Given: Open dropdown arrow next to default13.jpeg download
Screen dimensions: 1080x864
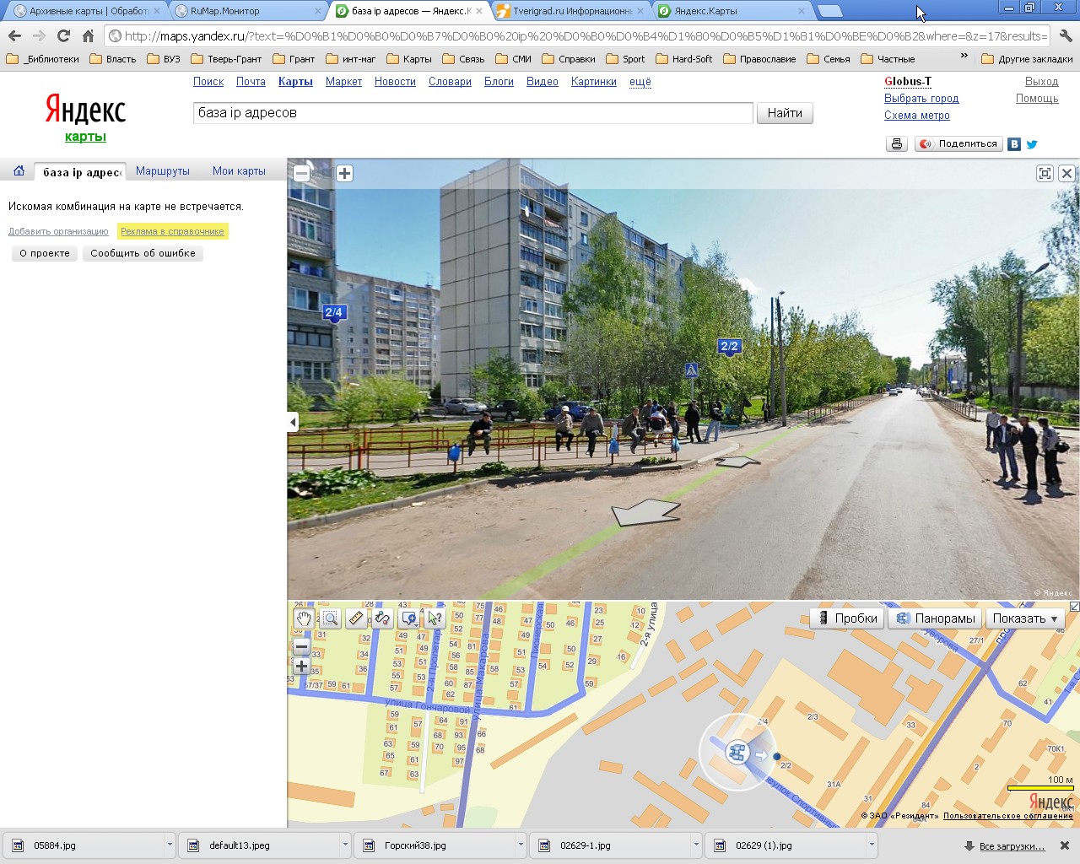Looking at the screenshot, I should click(x=345, y=845).
